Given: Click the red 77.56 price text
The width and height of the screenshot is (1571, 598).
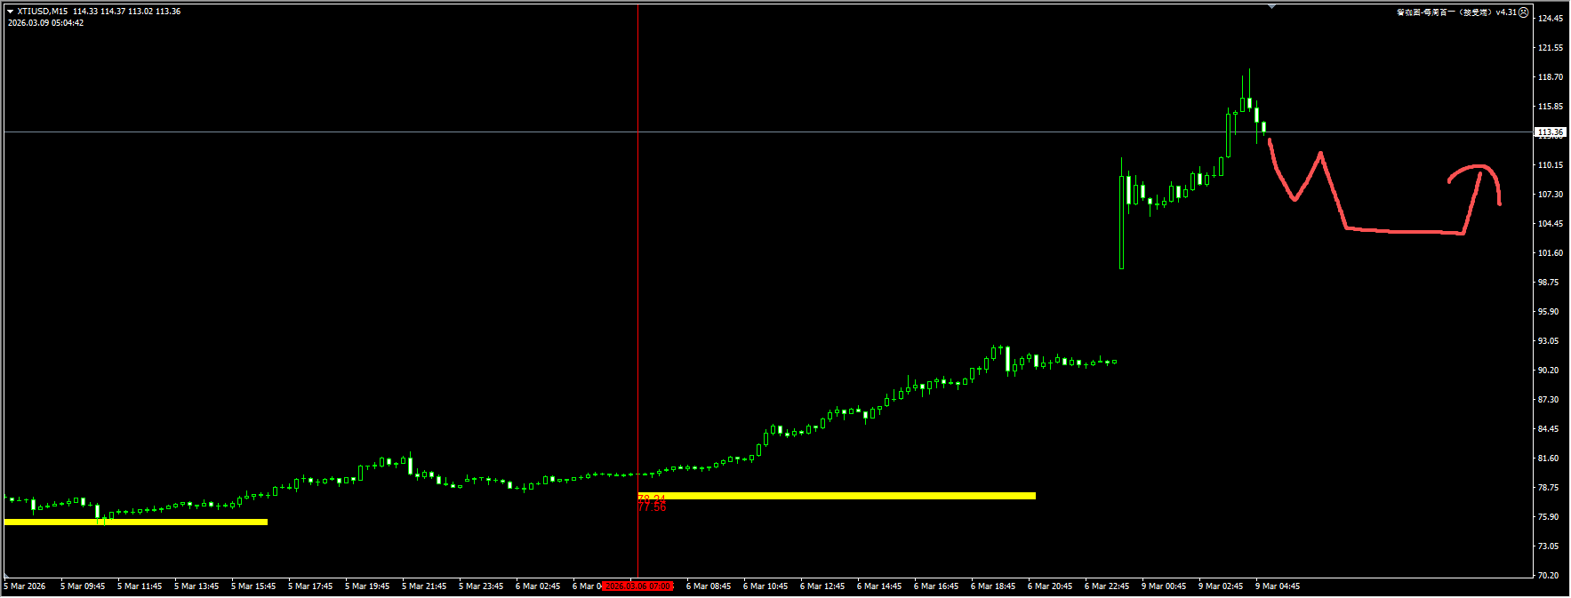Looking at the screenshot, I should point(652,507).
